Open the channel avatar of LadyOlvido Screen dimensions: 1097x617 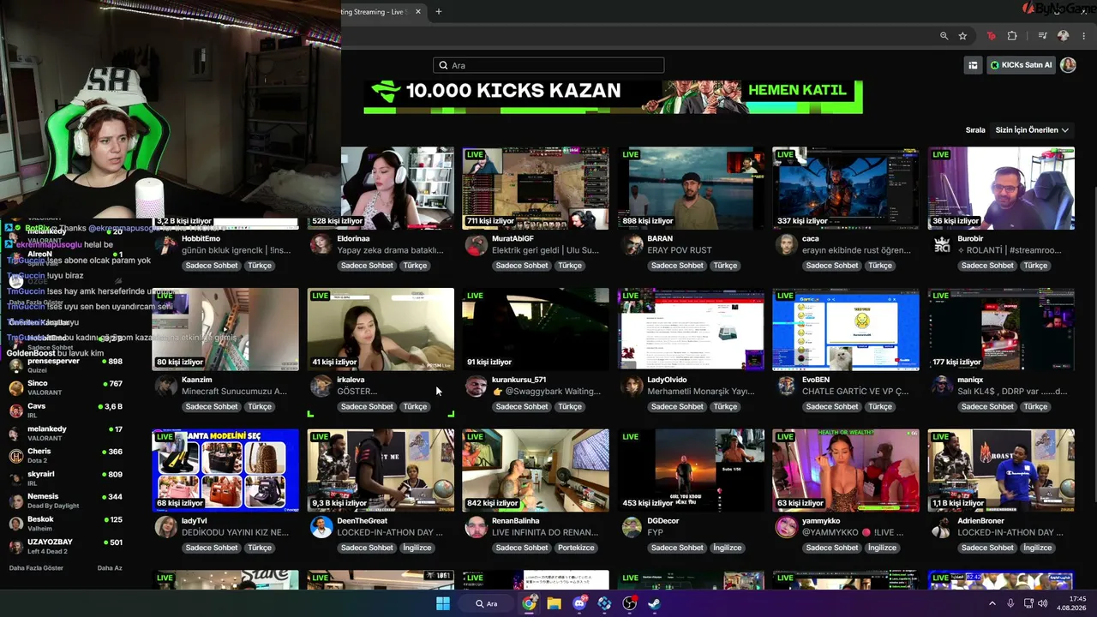click(632, 386)
